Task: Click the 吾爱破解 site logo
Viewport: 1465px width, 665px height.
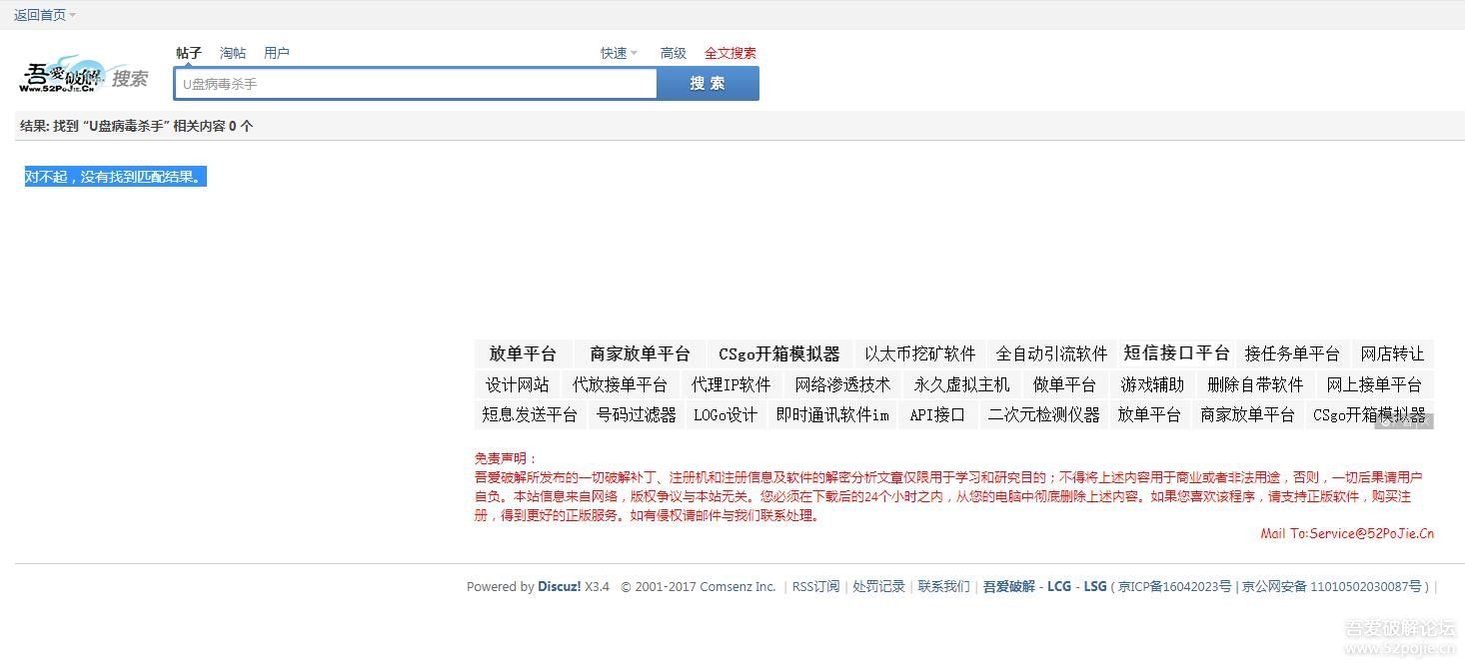Action: click(84, 77)
